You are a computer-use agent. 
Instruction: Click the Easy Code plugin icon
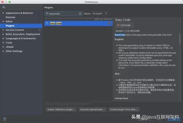click(47, 23)
